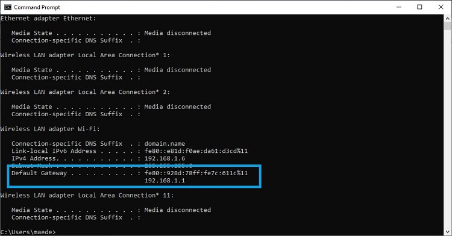Screen dimensions: 452x236
Task: Click the C:\Users\maede> command prompt line
Action: (x=28, y=232)
